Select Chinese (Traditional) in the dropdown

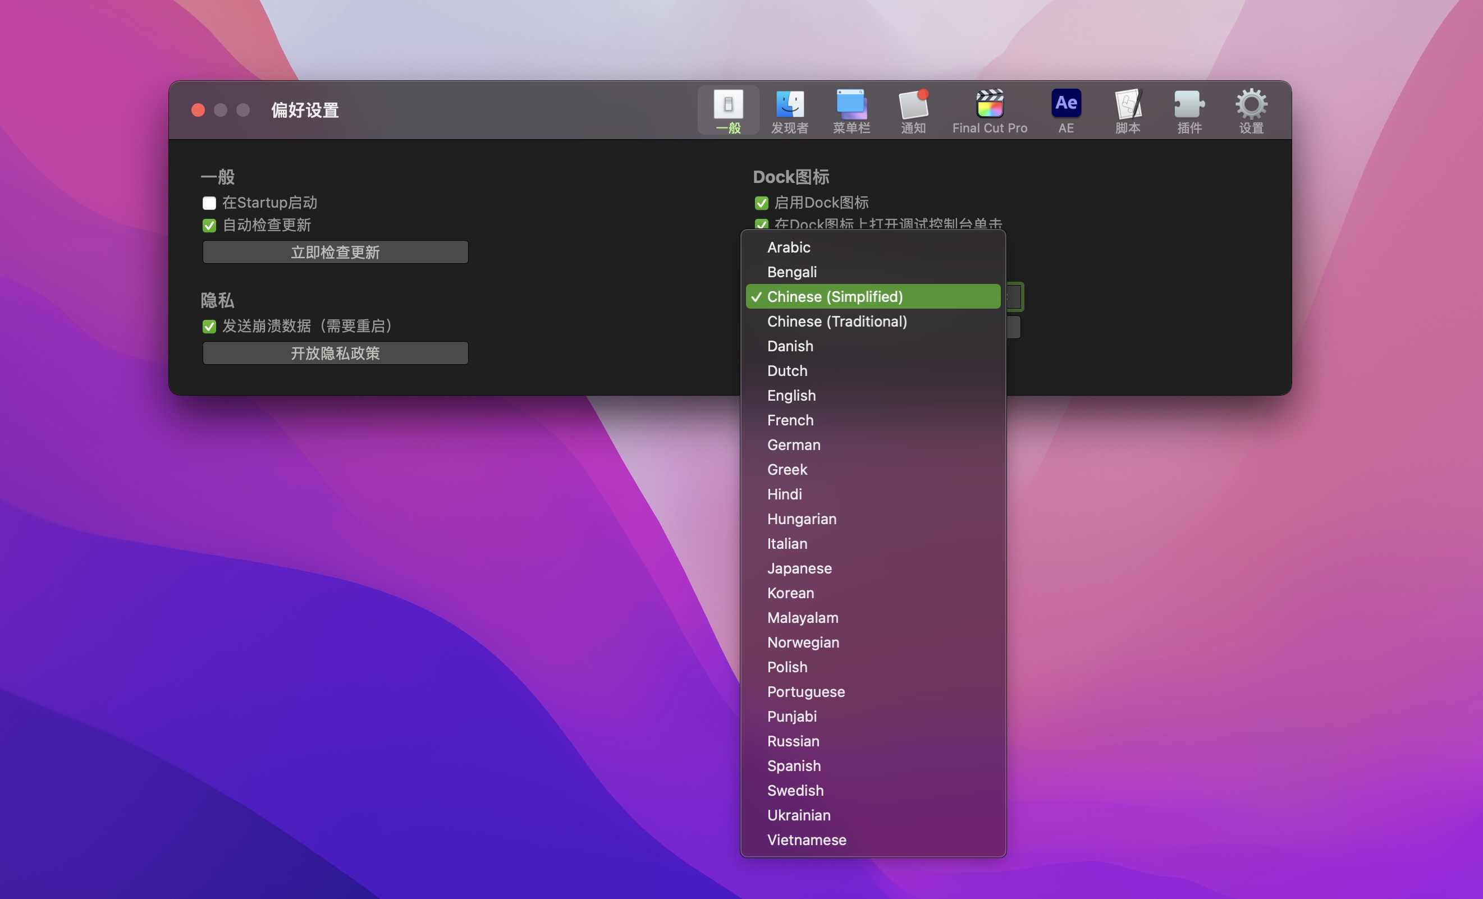pos(836,322)
